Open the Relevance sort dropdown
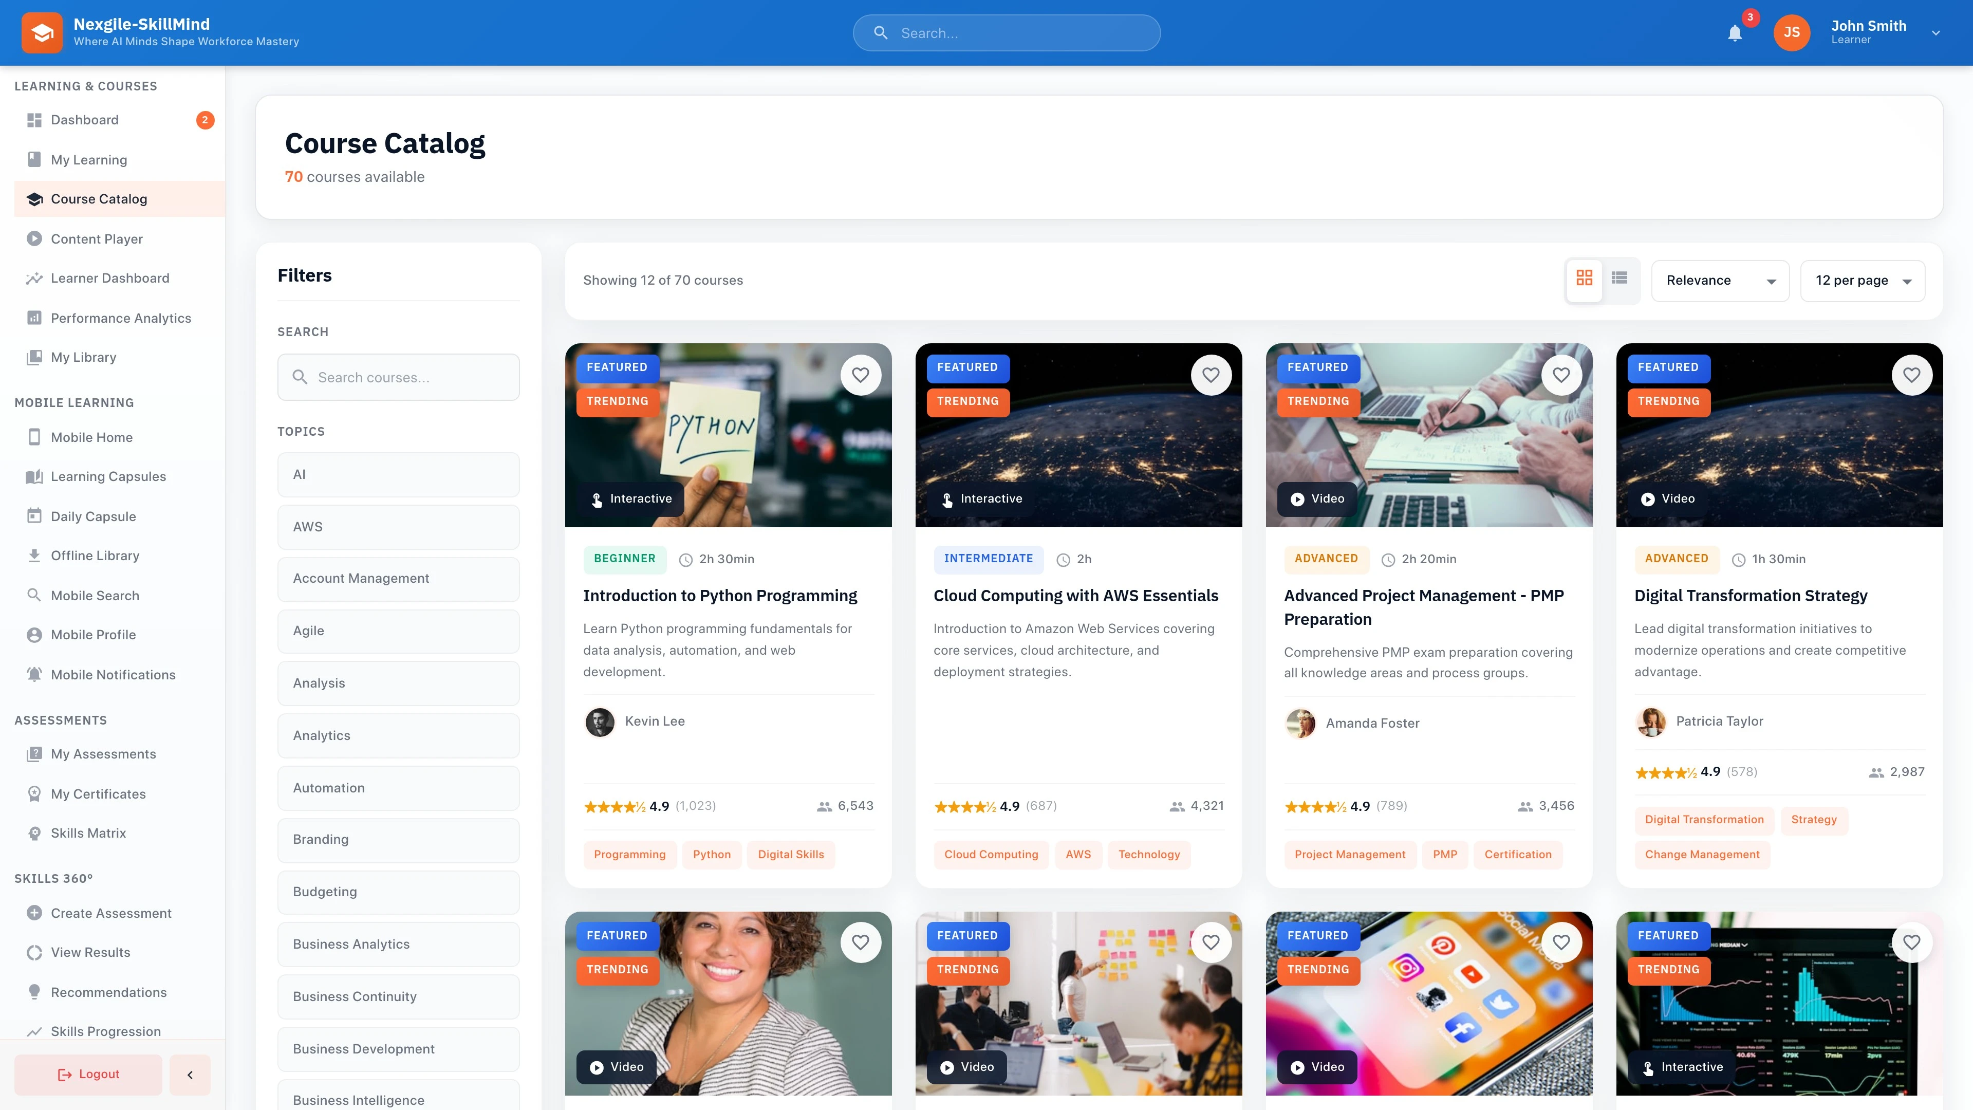Screen dimensions: 1973x1110 [x=1720, y=281]
